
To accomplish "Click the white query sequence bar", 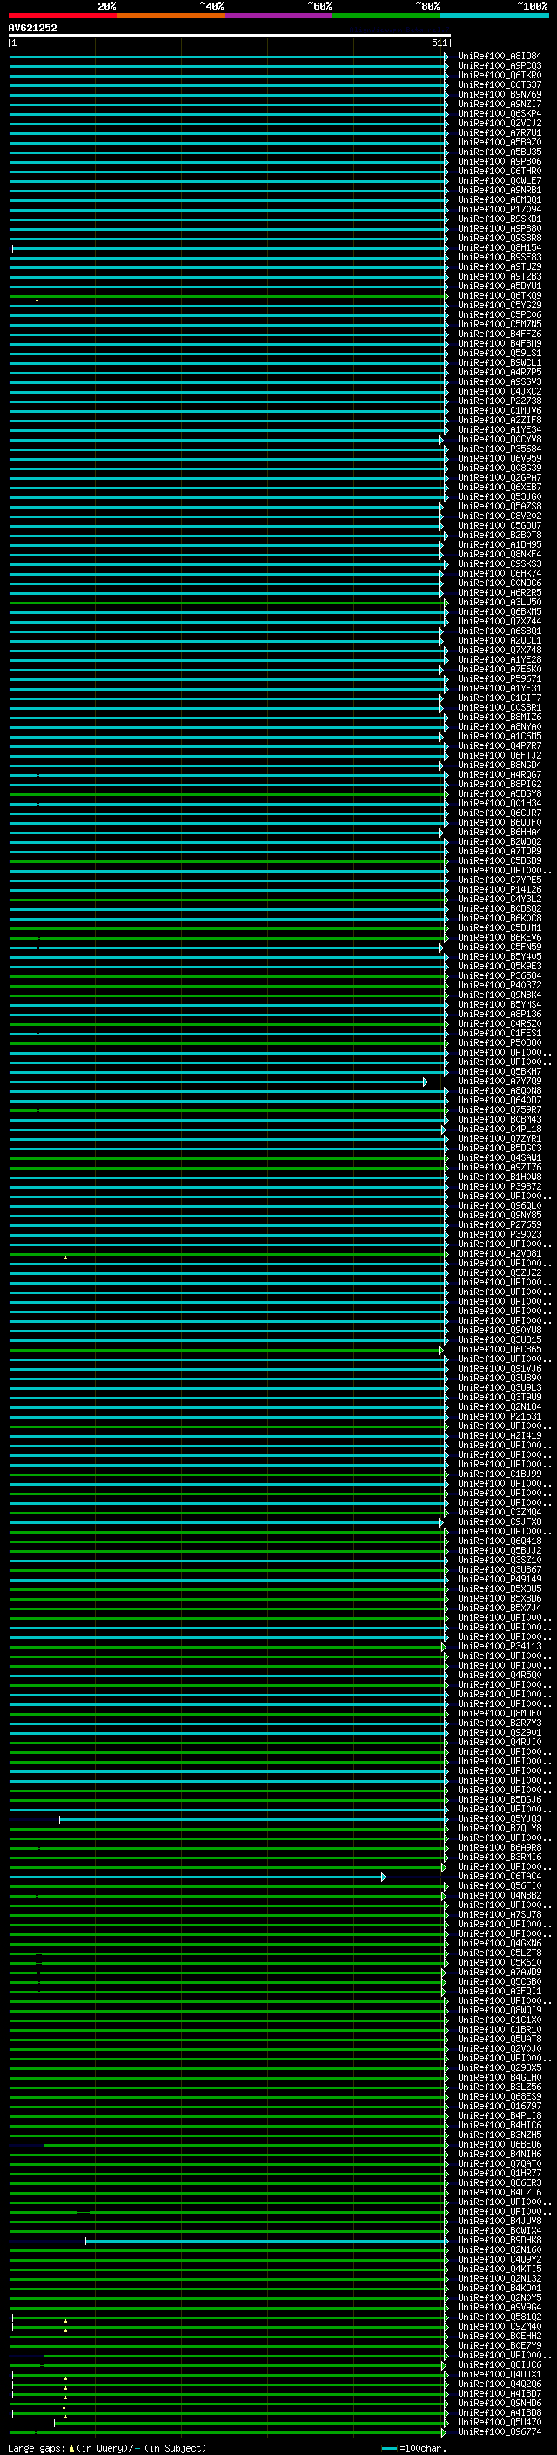I will click(x=230, y=37).
